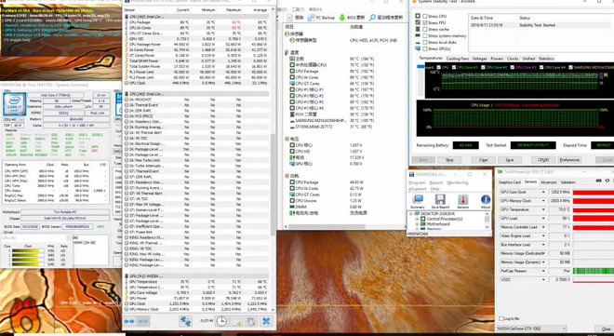
Task: Click the GPU Load red usage bar
Action: coord(594,219)
